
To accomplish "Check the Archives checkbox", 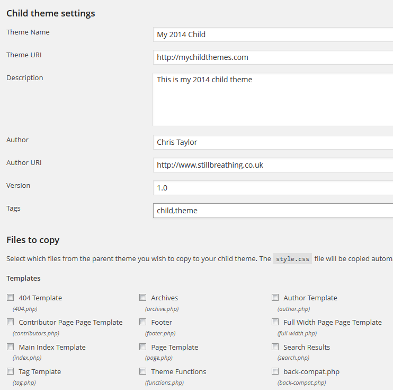I will click(142, 298).
